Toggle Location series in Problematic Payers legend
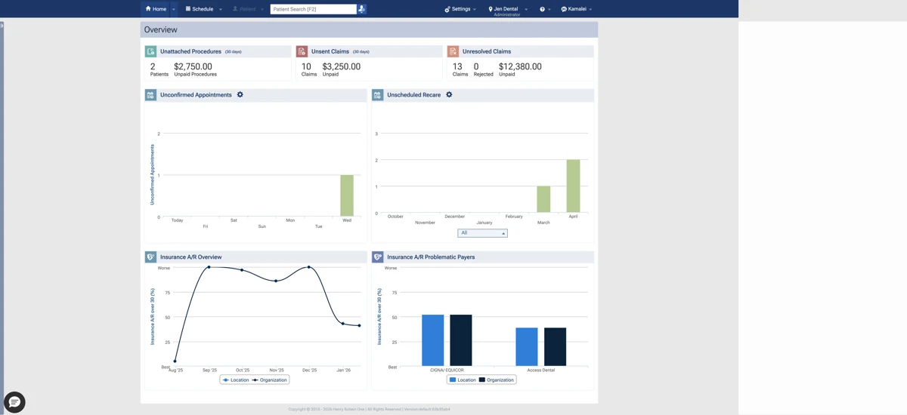 463,380
